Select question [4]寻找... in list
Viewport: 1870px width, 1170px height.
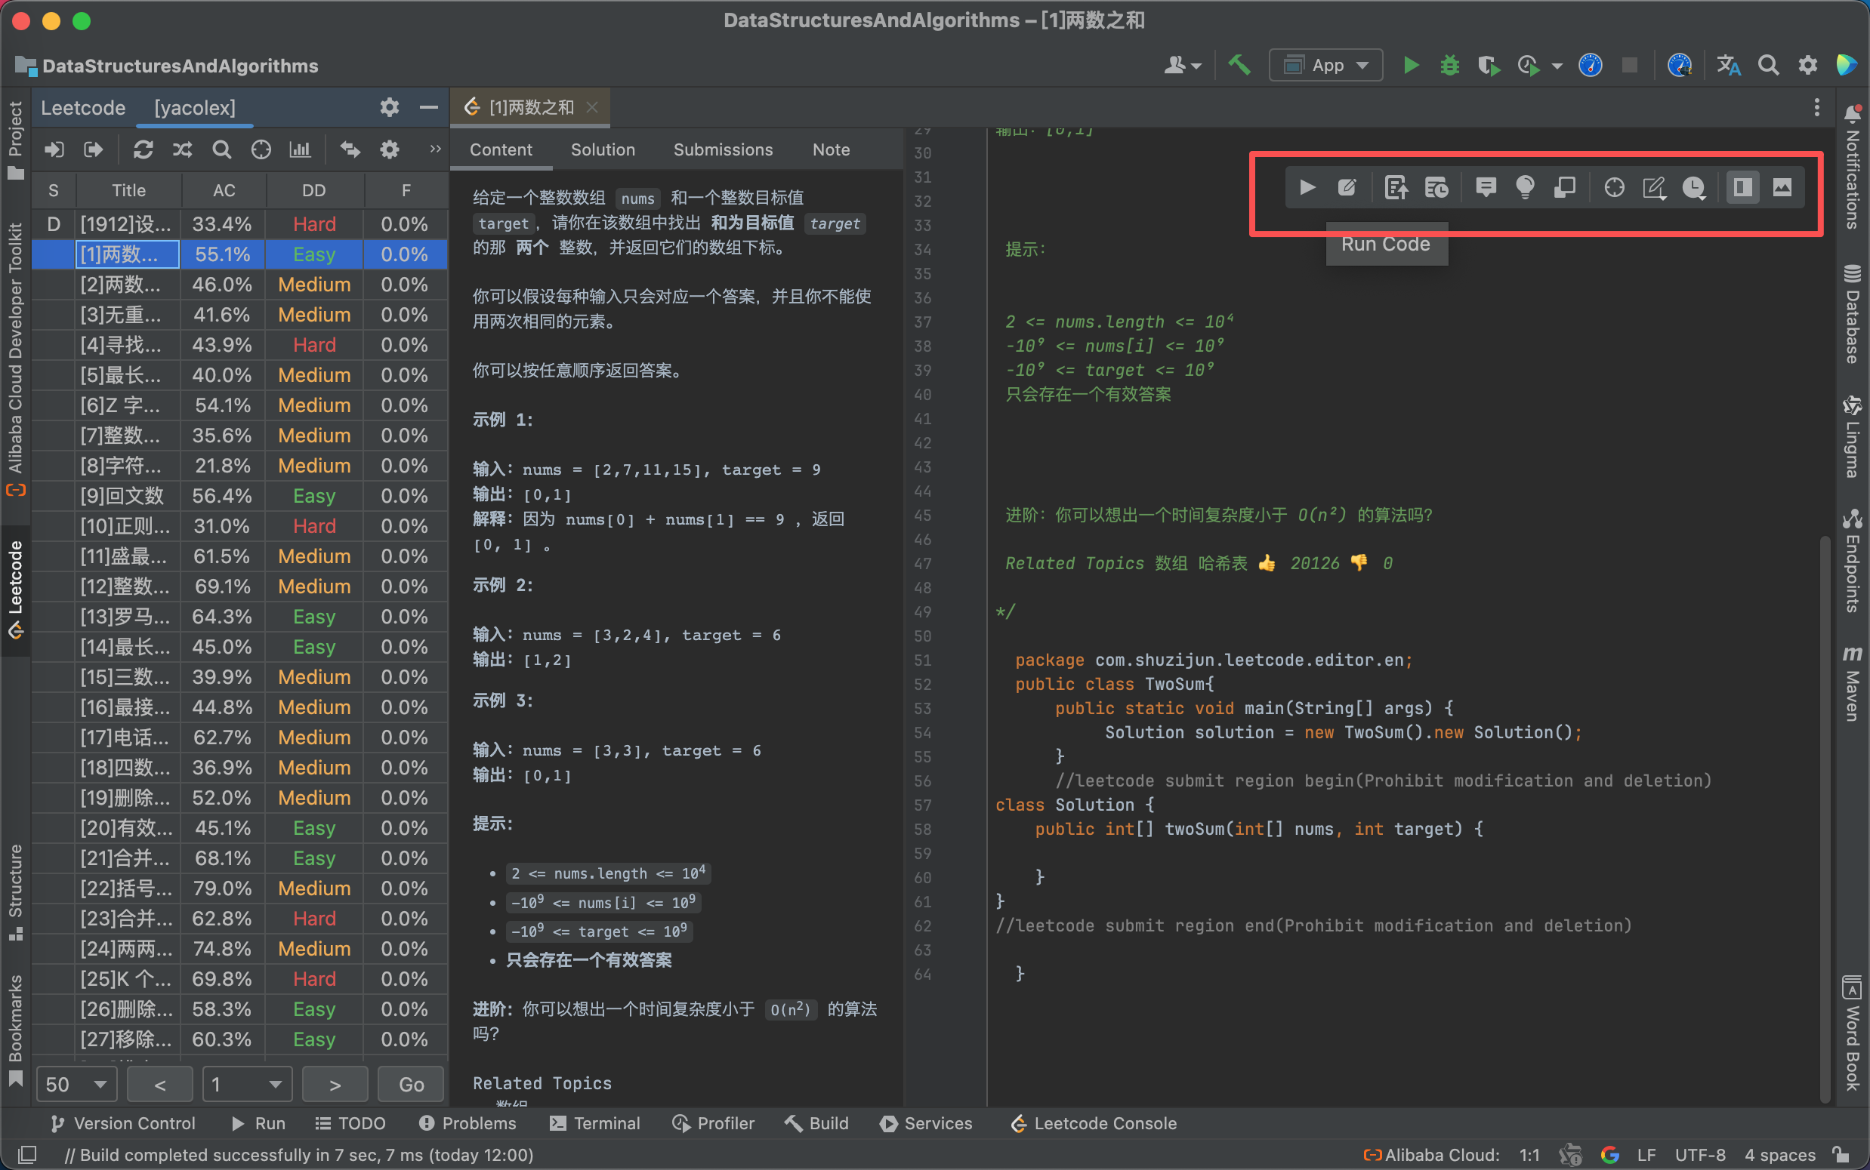[x=239, y=344]
